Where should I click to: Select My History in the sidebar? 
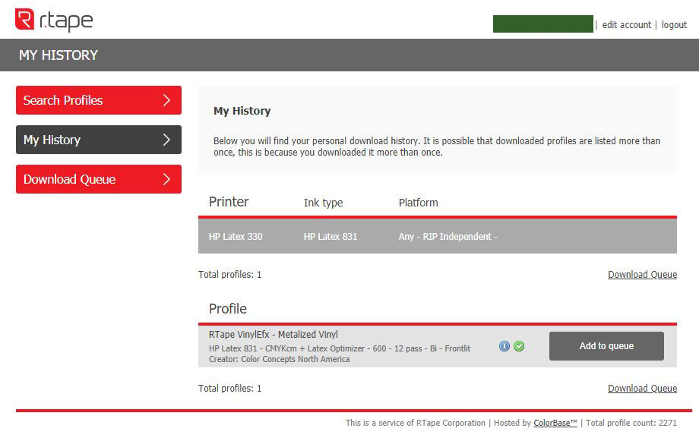[x=99, y=140]
